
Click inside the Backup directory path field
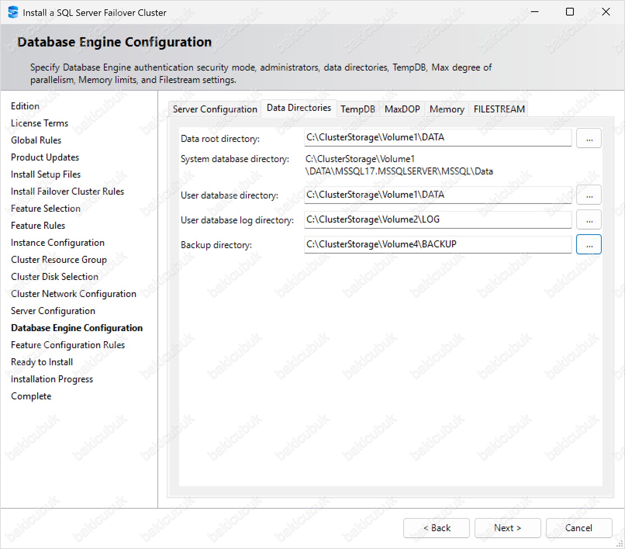(437, 244)
